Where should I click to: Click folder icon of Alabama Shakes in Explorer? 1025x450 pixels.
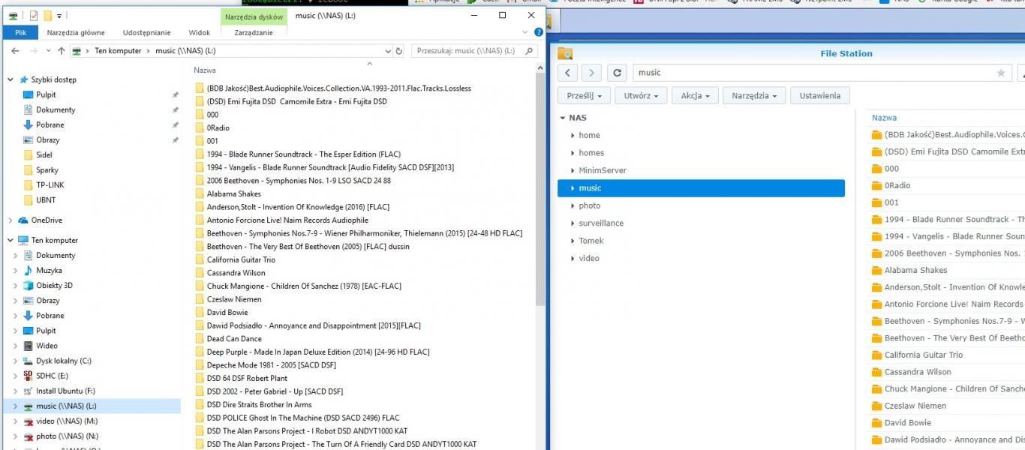pyautogui.click(x=200, y=193)
